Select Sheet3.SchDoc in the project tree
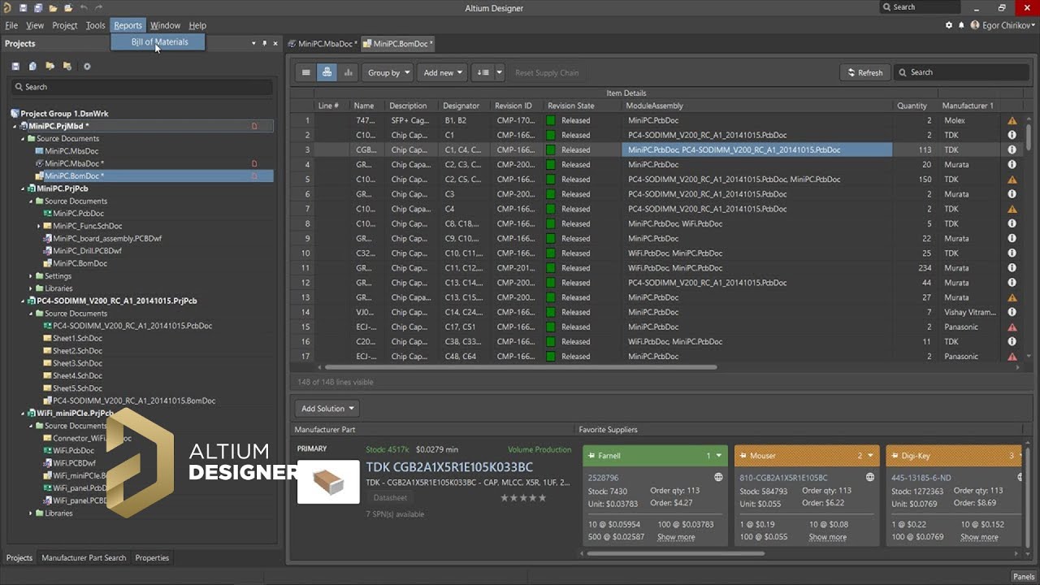 (77, 363)
